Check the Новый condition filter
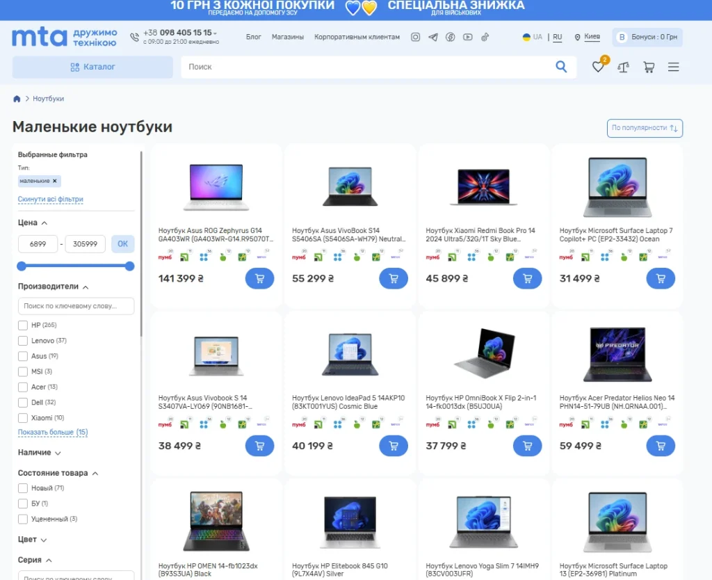 [x=23, y=488]
